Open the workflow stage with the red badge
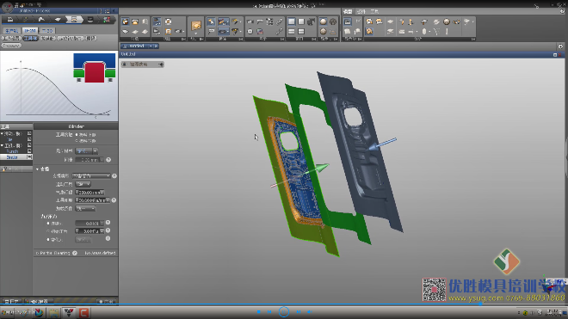This screenshot has height=319, width=568. pyautogui.click(x=107, y=20)
